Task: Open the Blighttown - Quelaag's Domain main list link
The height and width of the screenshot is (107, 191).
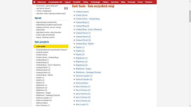Action: 88,72
